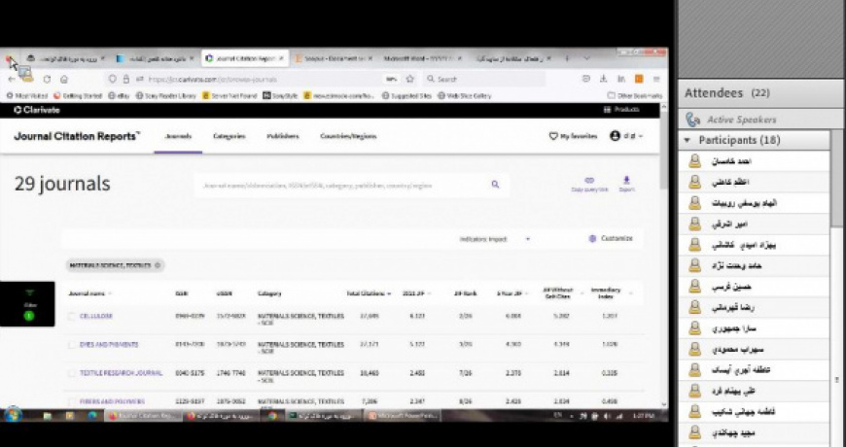Sort by the 5 Year JIF column arrow
Screen dimensions: 846x447
tap(527, 293)
